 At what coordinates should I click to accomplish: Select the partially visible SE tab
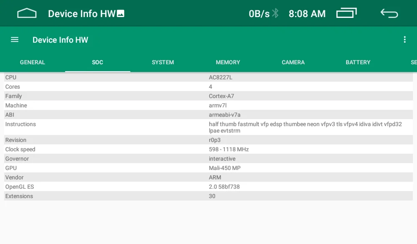pyautogui.click(x=413, y=62)
